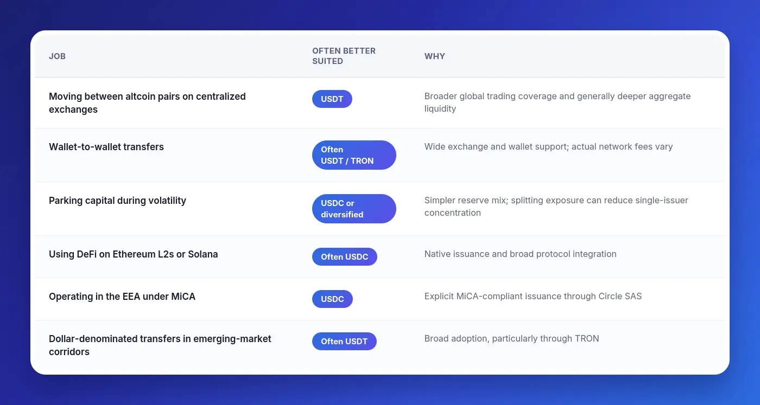
Task: Select 'Moving between altcoin pairs' row title
Action: (x=147, y=103)
